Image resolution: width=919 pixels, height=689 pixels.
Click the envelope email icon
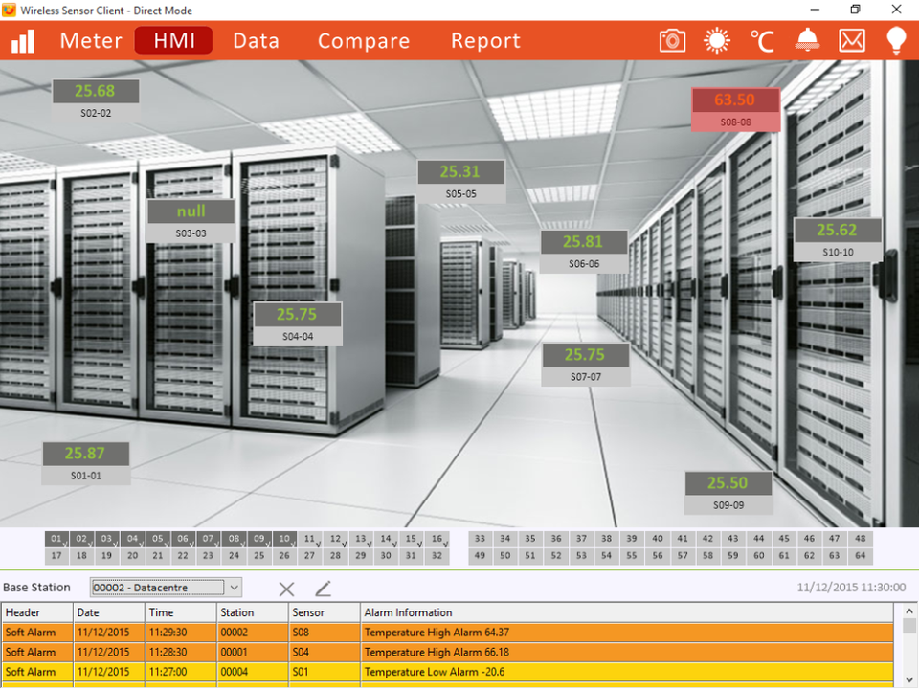(851, 40)
